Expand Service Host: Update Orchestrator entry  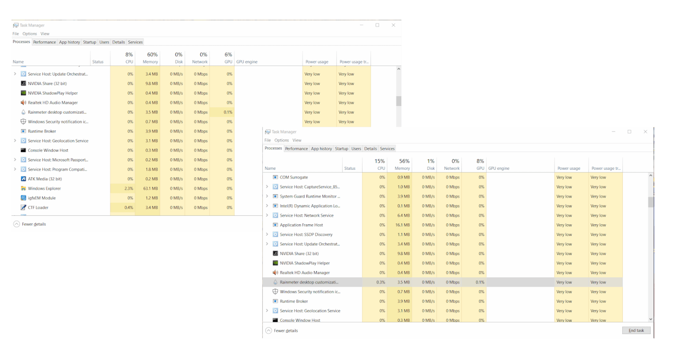267,244
